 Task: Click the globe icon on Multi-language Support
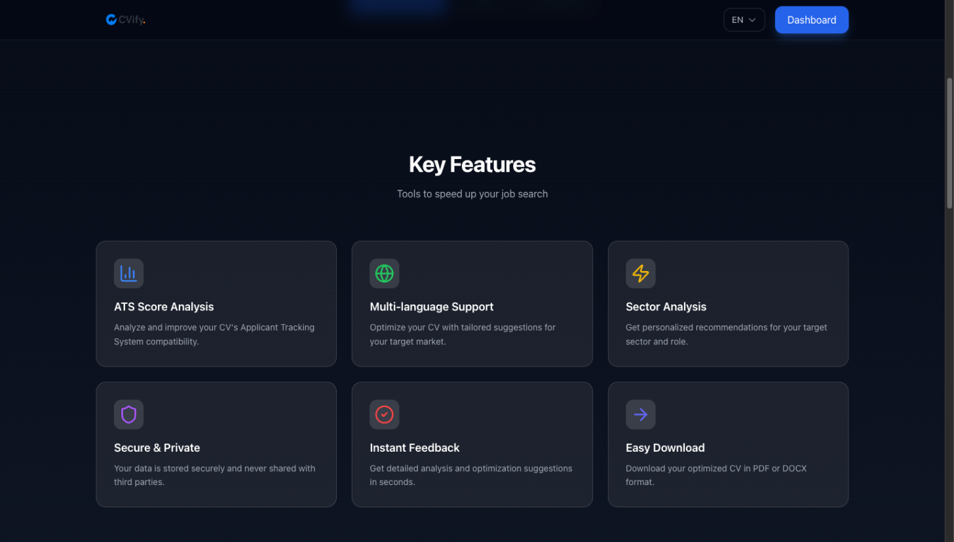pos(385,273)
